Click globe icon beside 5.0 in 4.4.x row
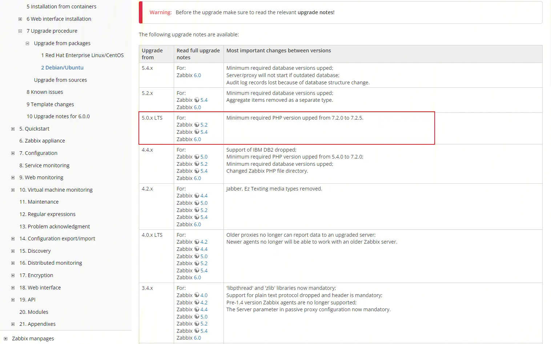Image resolution: width=551 pixels, height=344 pixels. 197,157
